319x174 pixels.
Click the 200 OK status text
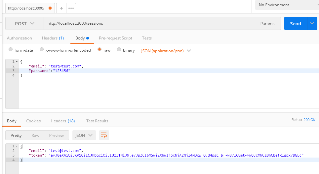tap(309, 120)
